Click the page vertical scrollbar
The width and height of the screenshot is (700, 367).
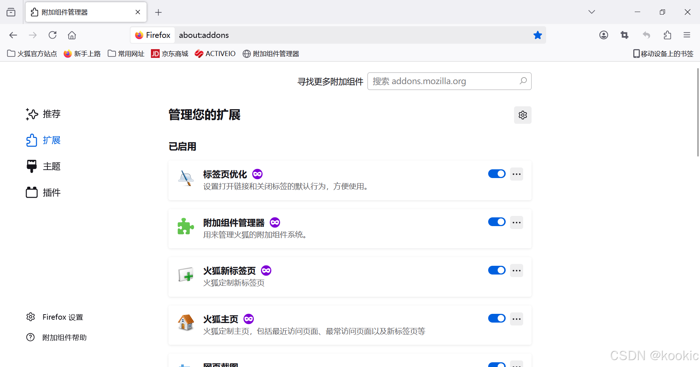pyautogui.click(x=698, y=113)
